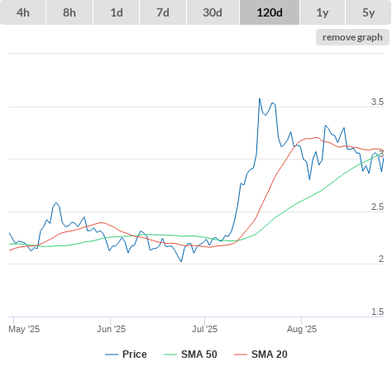Switch chart to 1y range
392x376 pixels.
pos(323,12)
